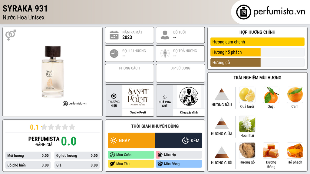
Task: Click the five-star rating row
Action: 58,127
